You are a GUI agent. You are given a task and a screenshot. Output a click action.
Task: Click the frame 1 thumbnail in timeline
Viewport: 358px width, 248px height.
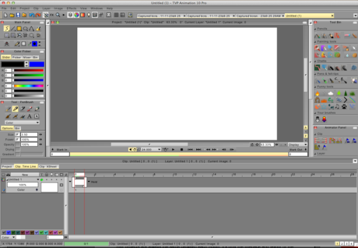coord(80,182)
